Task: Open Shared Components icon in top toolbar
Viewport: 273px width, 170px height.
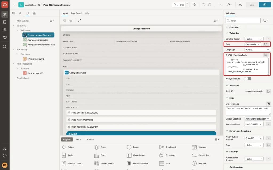Action: [x=240, y=5]
